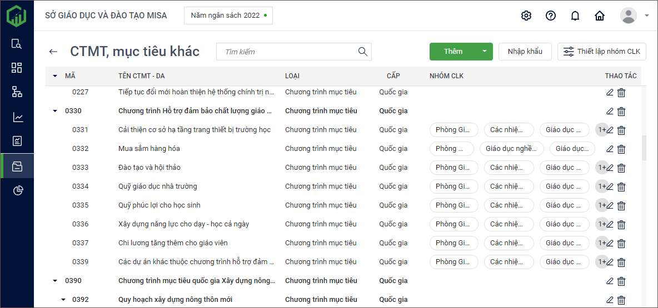Go to home via house icon
658x308 pixels.
[x=600, y=16]
